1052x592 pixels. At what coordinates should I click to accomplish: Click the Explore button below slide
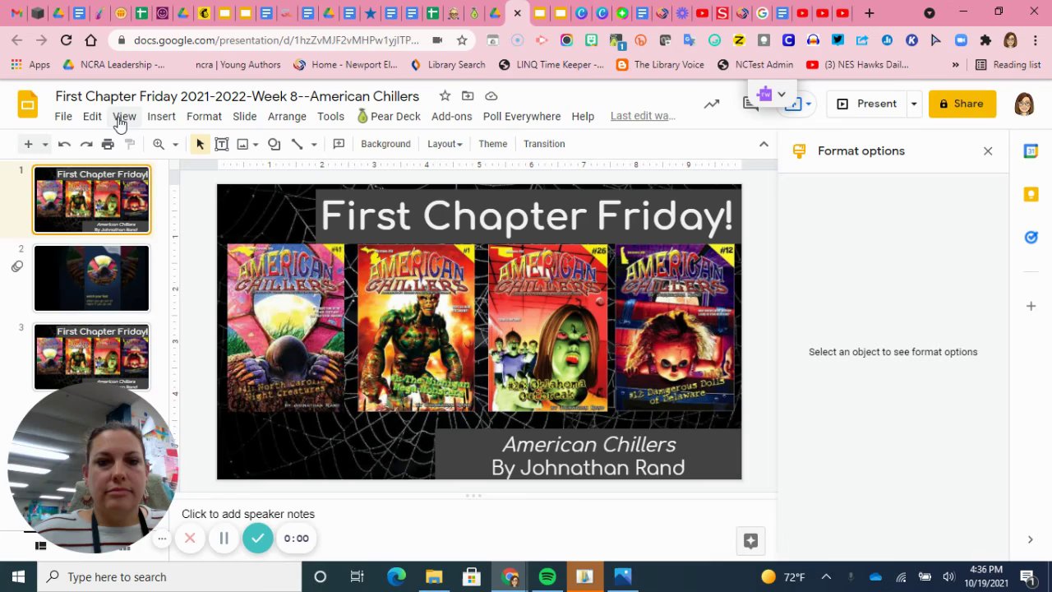750,540
